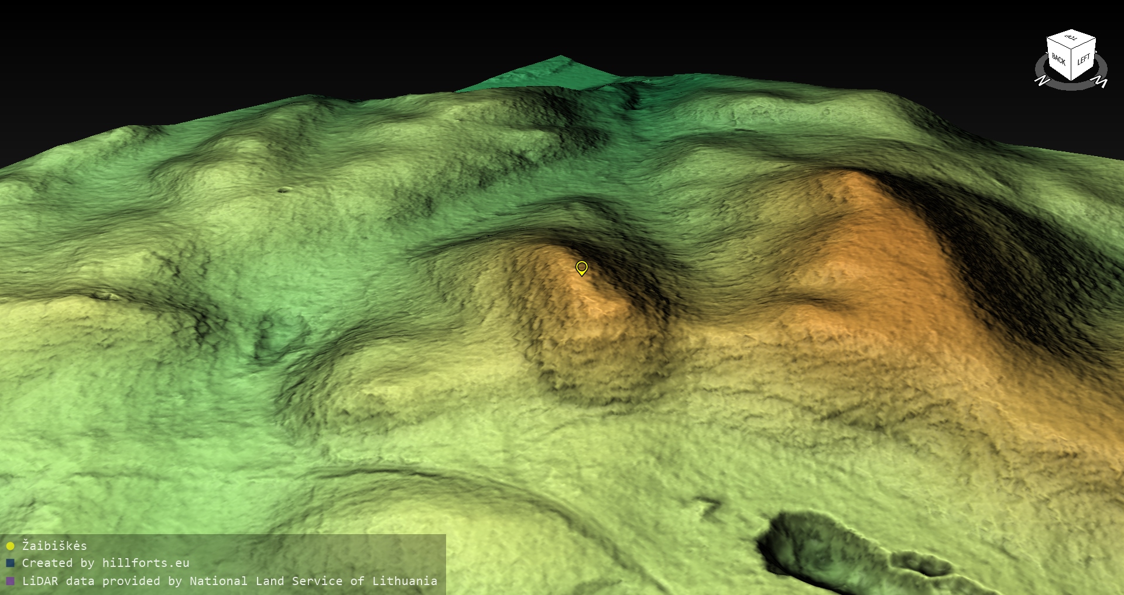Select the Žaibiškės legend label
The height and width of the screenshot is (595, 1124).
coord(54,546)
